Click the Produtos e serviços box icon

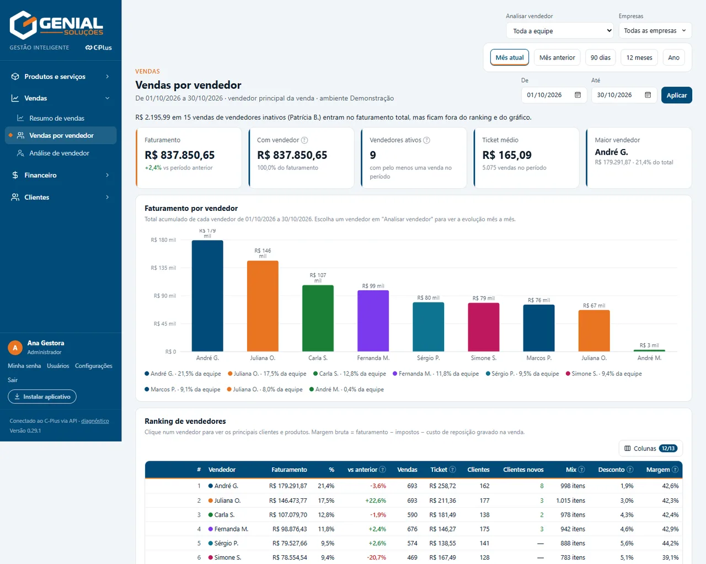(15, 77)
